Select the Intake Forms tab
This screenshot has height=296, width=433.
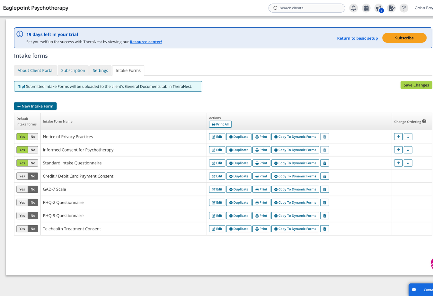tap(128, 70)
